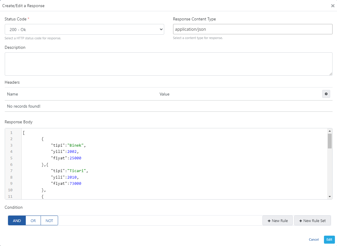Image resolution: width=337 pixels, height=246 pixels.
Task: Expand the 200 - Ok status selector
Action: [x=84, y=29]
